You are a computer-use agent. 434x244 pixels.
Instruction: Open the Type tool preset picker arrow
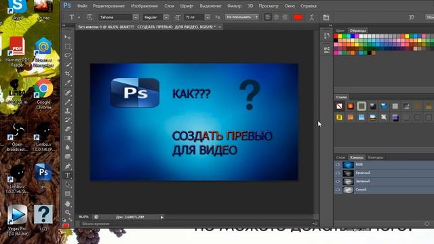point(79,17)
